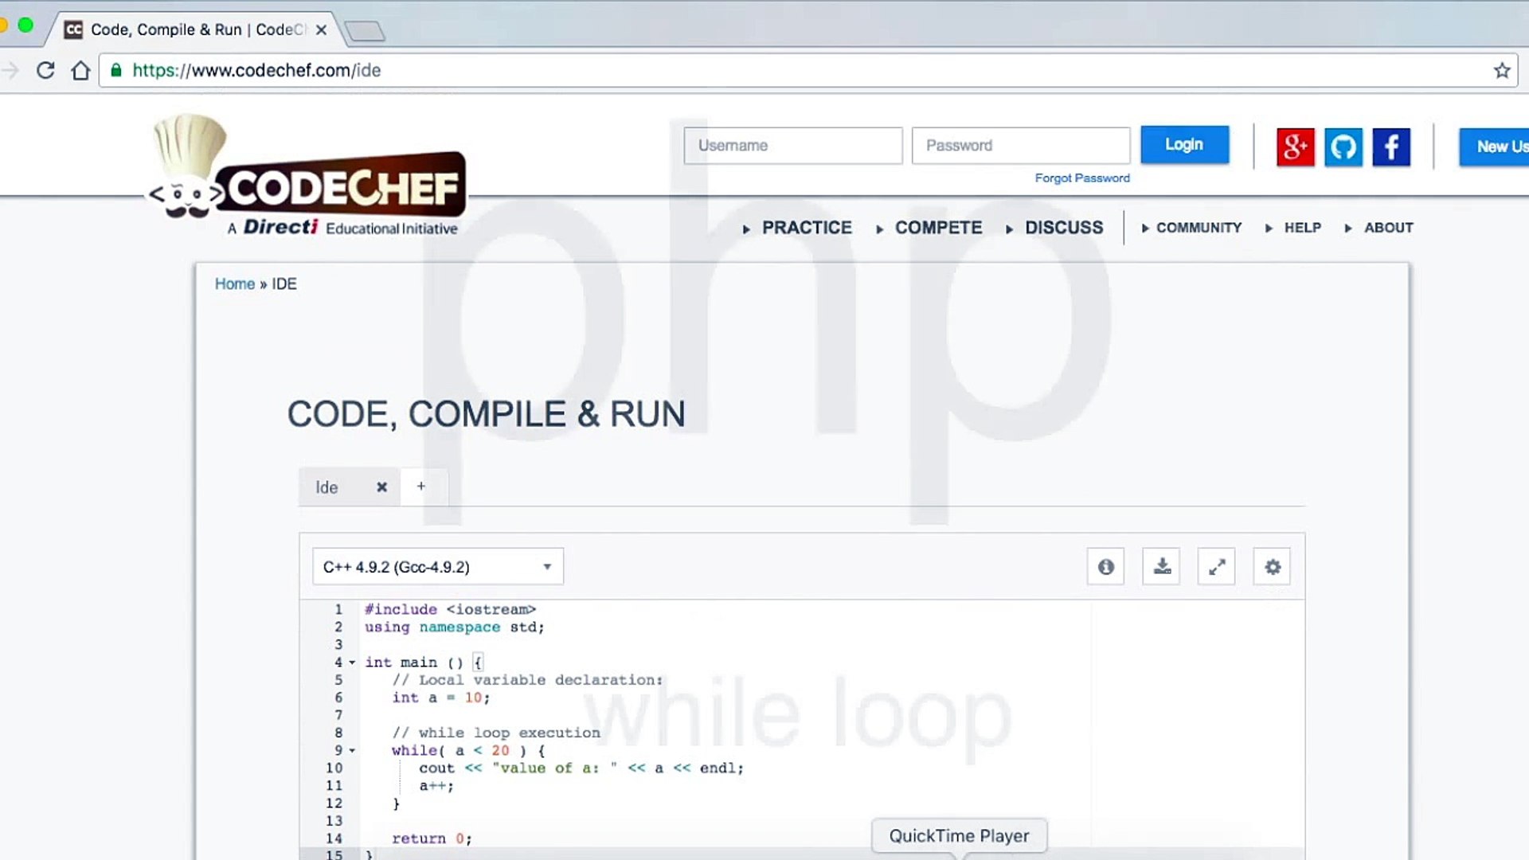Click the Forgot Password link
This screenshot has height=860, width=1529.
click(1081, 178)
